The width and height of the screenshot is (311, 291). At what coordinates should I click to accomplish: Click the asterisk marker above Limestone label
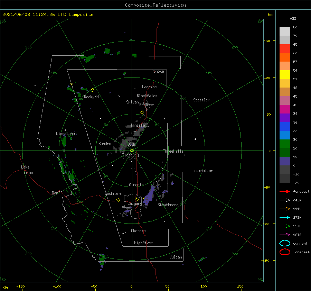pyautogui.click(x=65, y=130)
